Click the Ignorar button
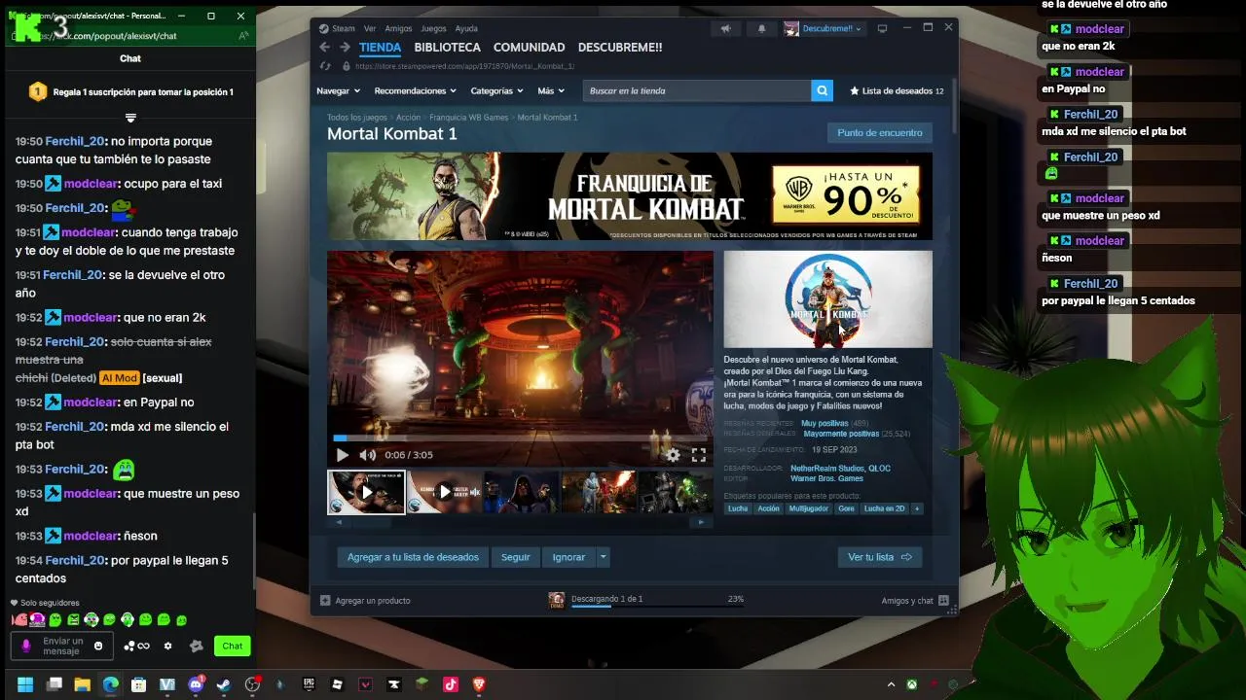 pos(568,557)
